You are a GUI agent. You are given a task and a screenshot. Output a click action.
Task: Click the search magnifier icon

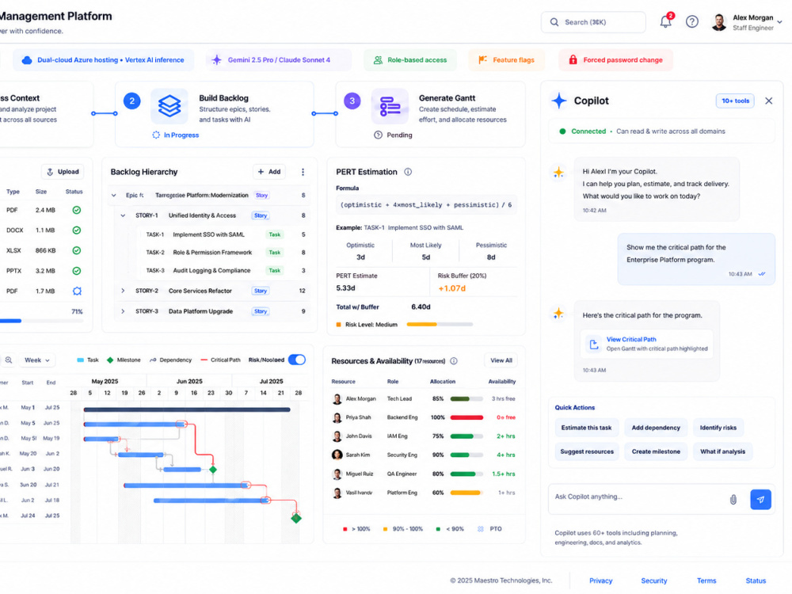(554, 22)
